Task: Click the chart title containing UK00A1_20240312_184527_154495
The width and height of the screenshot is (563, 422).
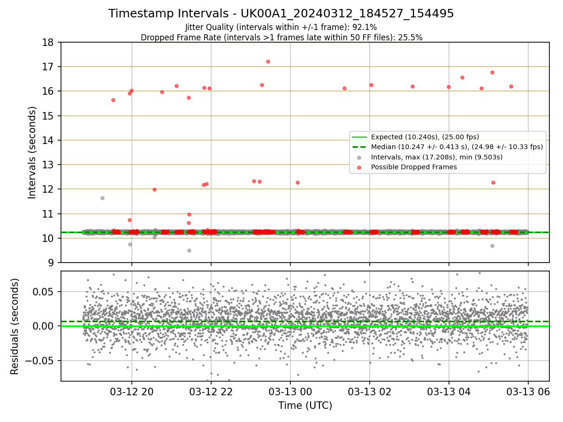Action: click(x=281, y=14)
